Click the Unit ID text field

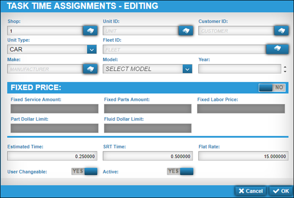click(x=141, y=30)
